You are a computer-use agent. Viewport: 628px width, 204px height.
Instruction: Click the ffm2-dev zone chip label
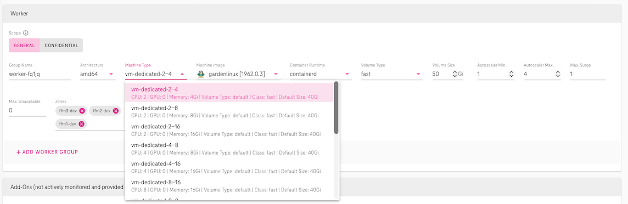102,111
